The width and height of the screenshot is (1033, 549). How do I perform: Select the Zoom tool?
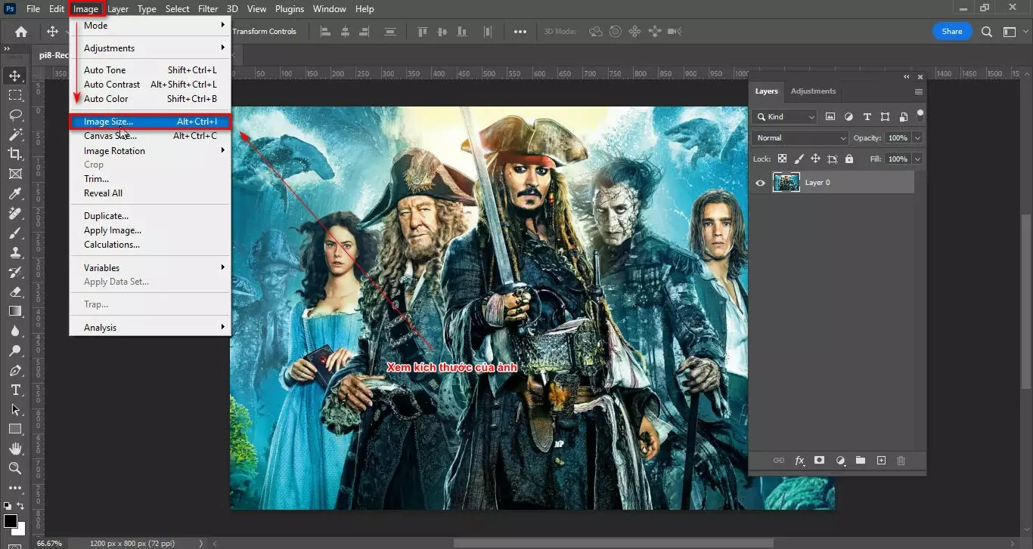pyautogui.click(x=15, y=469)
